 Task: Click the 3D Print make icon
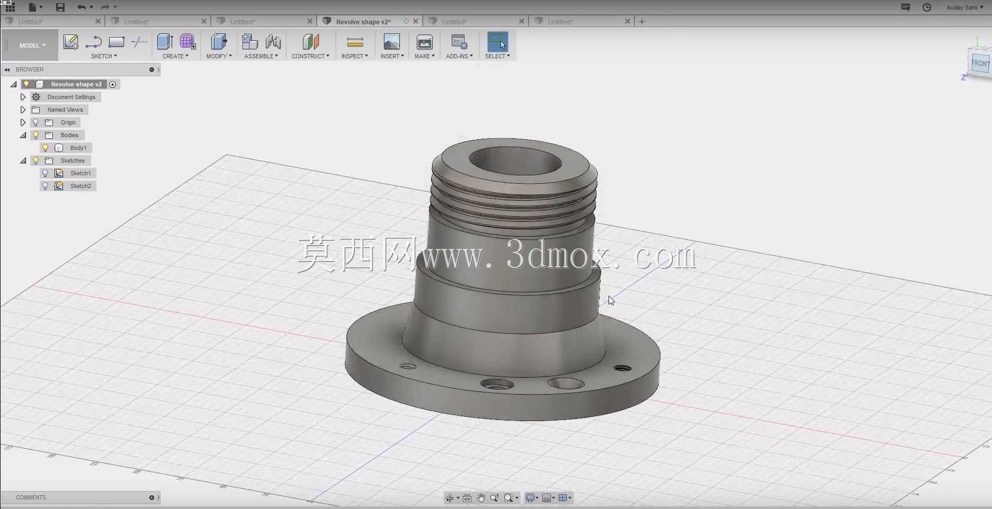425,42
